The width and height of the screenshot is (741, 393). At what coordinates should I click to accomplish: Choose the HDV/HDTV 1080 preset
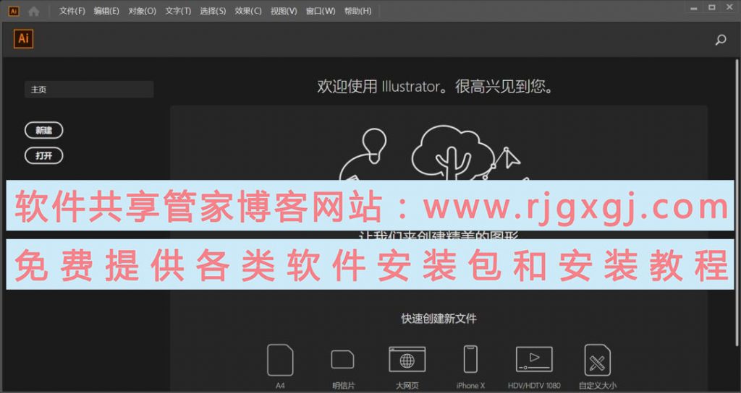point(534,360)
